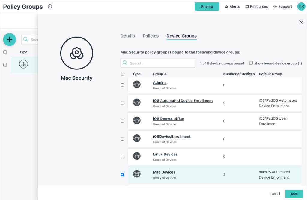Click the device groups Search field
The image size is (307, 200).
pyautogui.click(x=157, y=63)
